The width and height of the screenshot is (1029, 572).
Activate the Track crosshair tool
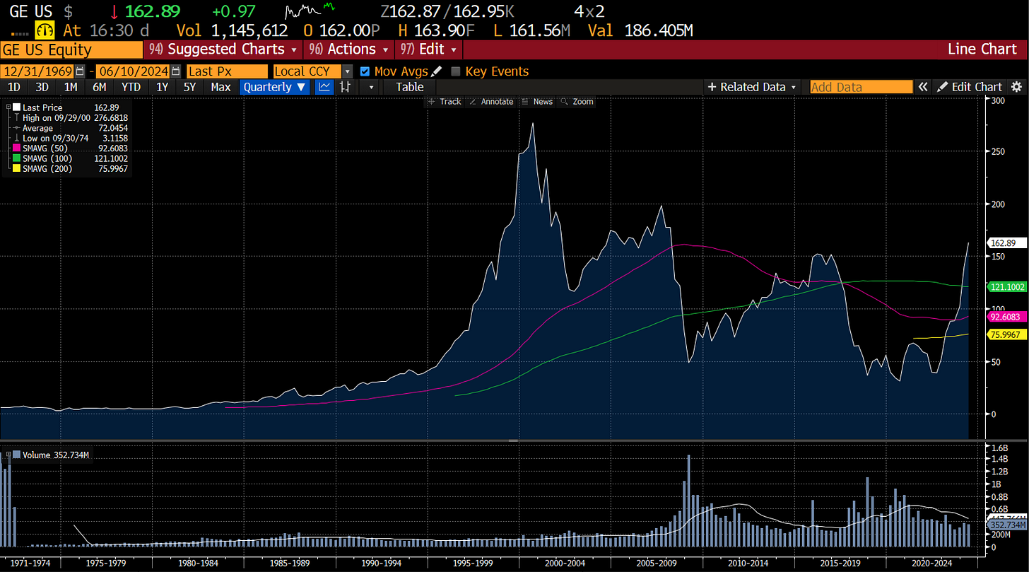444,102
